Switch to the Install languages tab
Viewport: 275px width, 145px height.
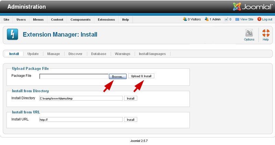[152, 54]
